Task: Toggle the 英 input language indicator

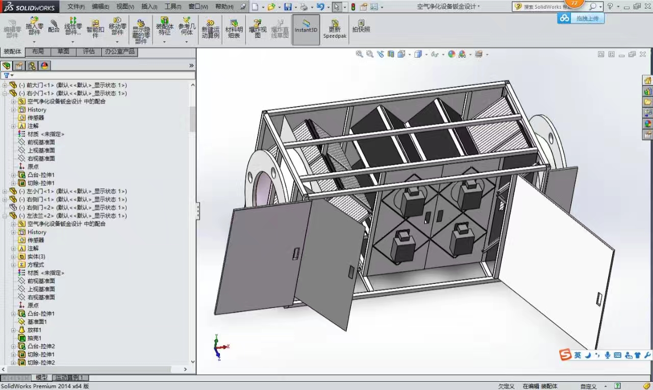Action: click(x=577, y=355)
